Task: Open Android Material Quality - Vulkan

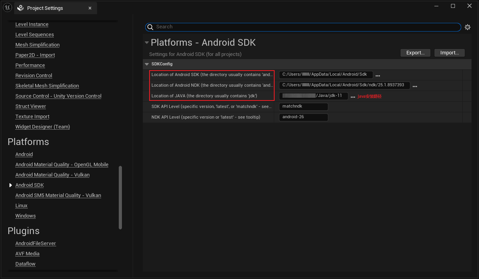Action: (x=52, y=175)
